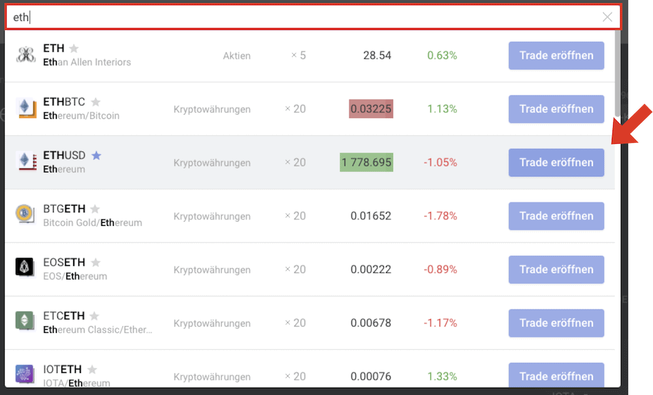Click the 'Bitcoin Gold/Ethereum' description
Viewport: 653px width, 395px height.
point(93,223)
